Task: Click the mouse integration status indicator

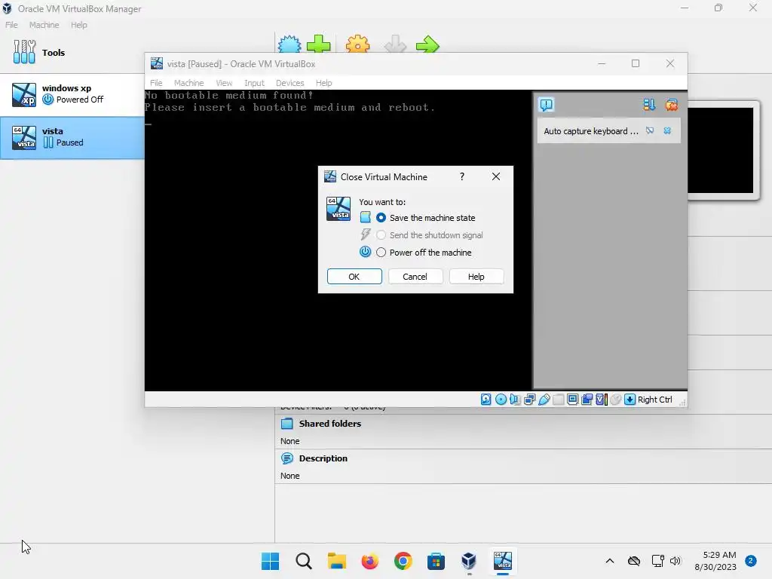Action: pyautogui.click(x=615, y=400)
